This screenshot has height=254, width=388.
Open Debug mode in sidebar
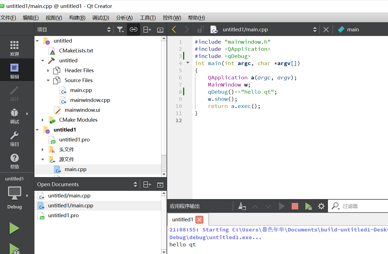click(x=14, y=116)
